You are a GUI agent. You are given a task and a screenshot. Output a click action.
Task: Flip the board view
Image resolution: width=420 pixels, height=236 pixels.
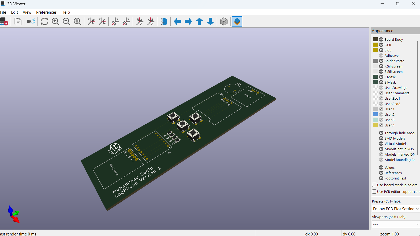click(x=164, y=21)
